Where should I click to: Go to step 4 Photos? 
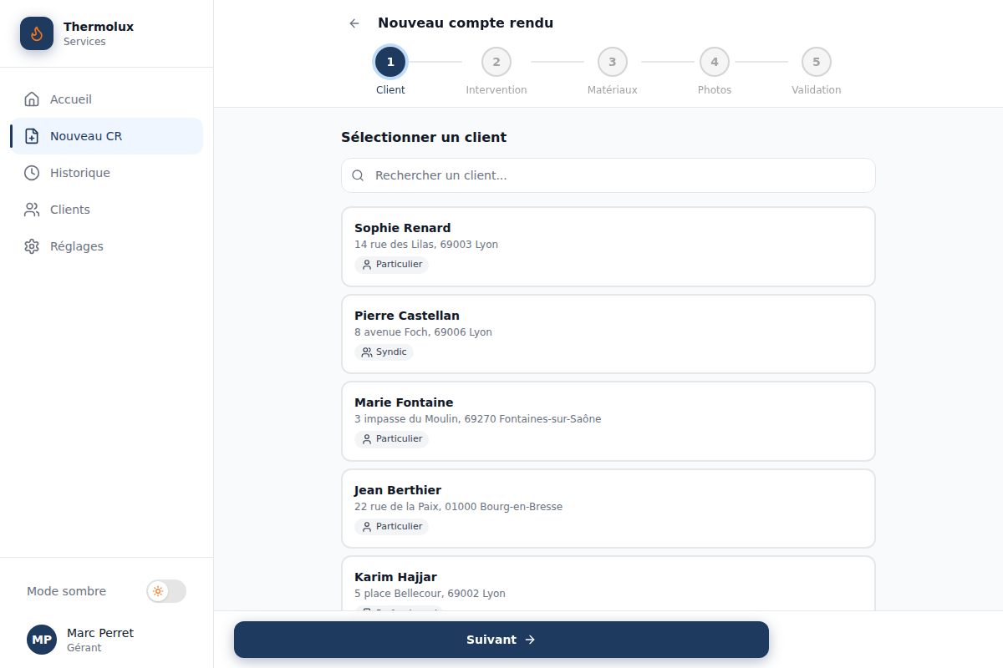pyautogui.click(x=715, y=62)
